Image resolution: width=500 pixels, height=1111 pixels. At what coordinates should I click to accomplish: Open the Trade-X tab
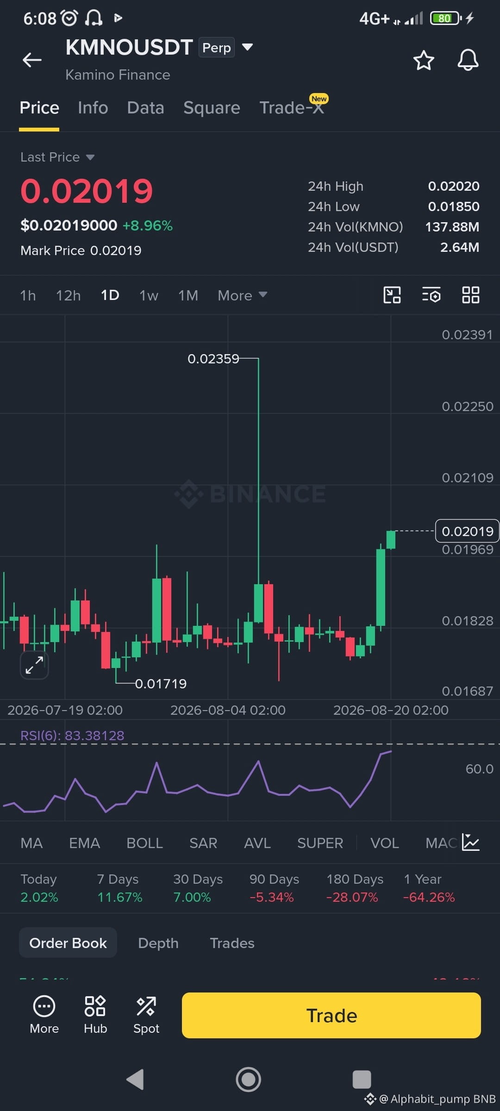(292, 108)
